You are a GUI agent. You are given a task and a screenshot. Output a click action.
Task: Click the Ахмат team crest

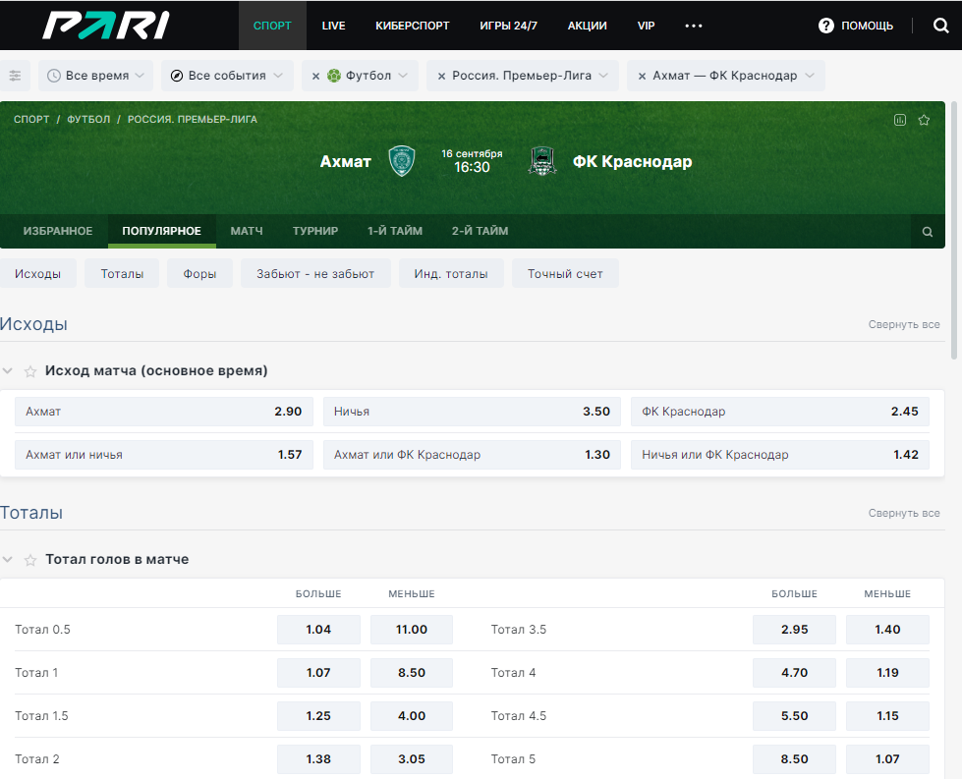[x=402, y=161]
